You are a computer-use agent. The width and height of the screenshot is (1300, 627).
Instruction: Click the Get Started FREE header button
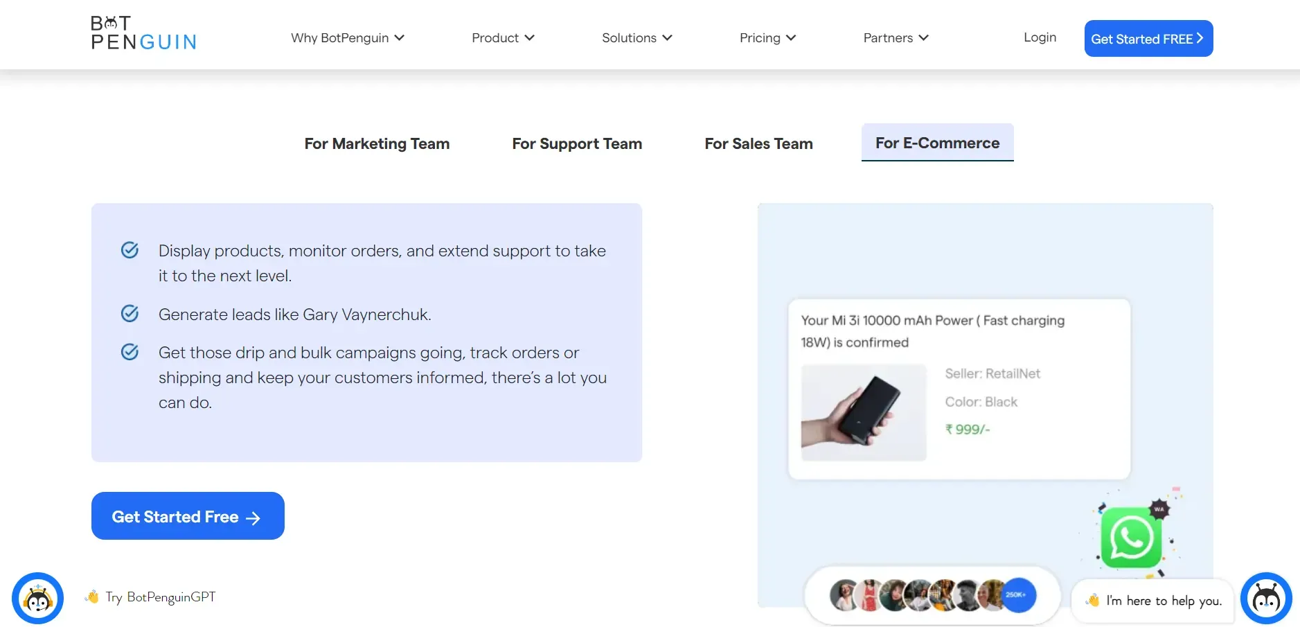1148,39
